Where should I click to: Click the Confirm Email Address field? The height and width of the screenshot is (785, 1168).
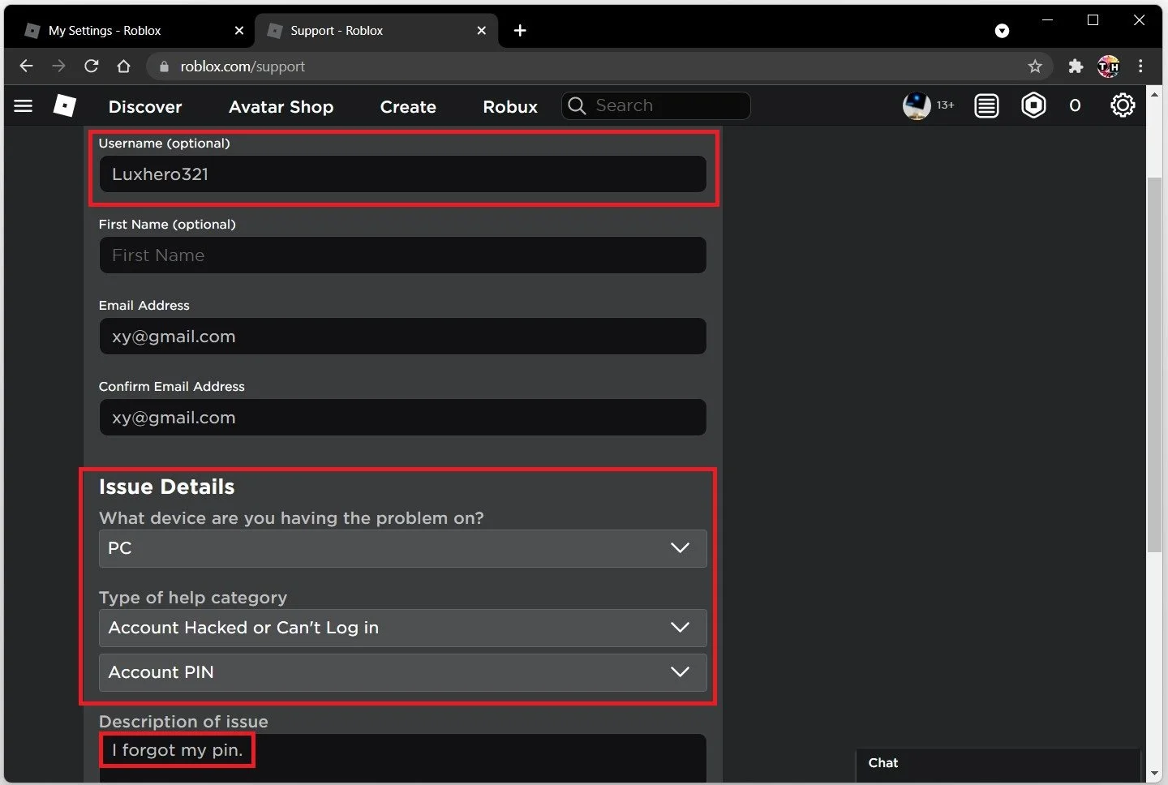point(402,417)
